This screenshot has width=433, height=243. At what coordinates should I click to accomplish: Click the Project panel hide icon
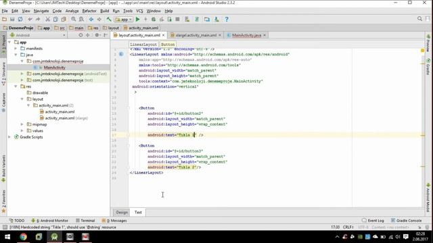point(106,35)
